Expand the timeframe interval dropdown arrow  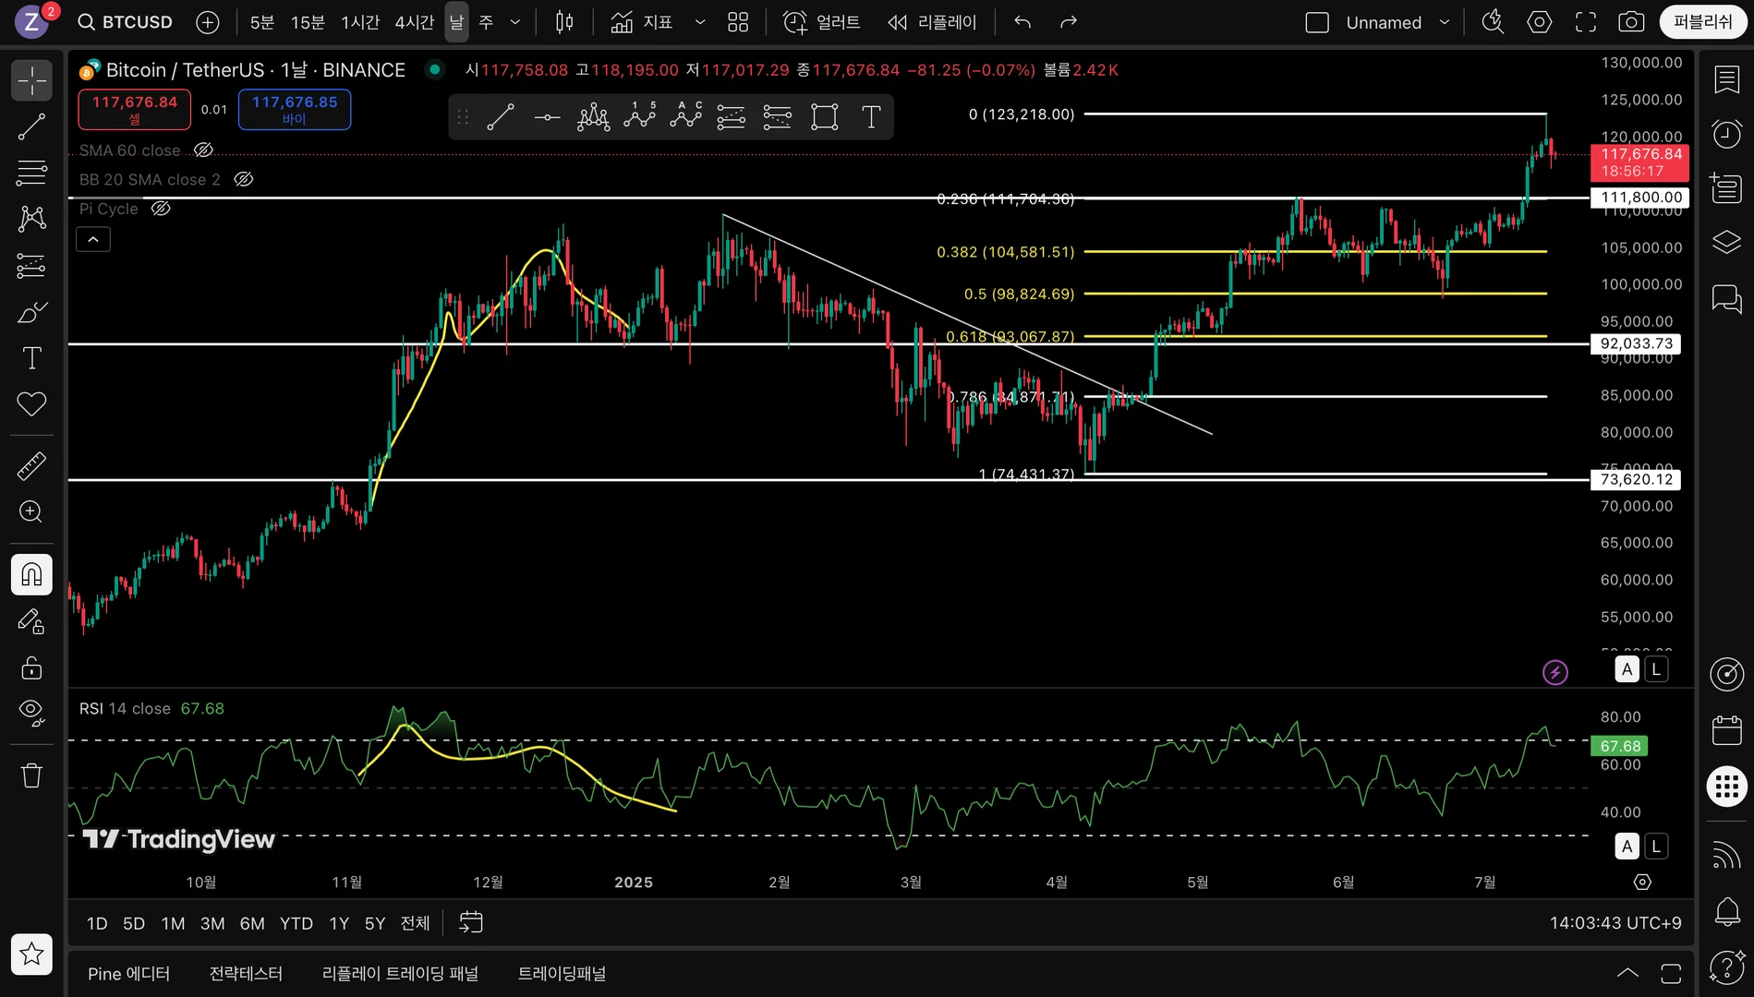point(515,22)
